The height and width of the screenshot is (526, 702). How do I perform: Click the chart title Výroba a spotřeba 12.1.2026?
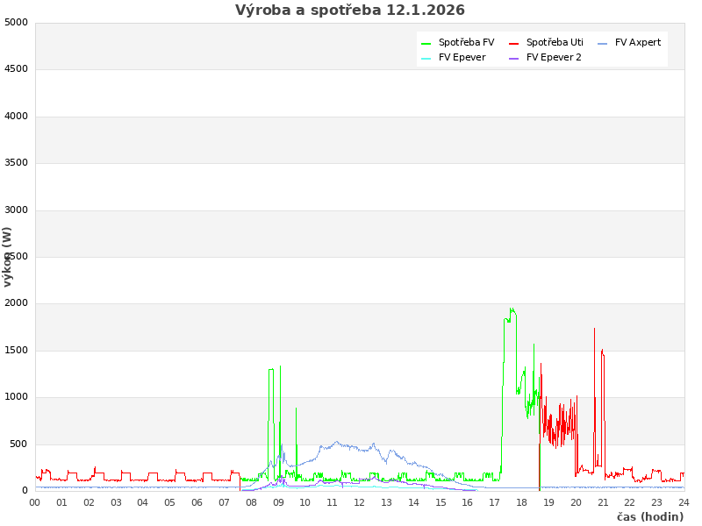pyautogui.click(x=350, y=11)
